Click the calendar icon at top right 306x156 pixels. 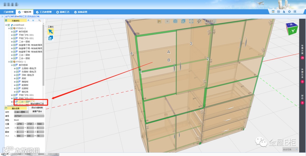coord(279,12)
